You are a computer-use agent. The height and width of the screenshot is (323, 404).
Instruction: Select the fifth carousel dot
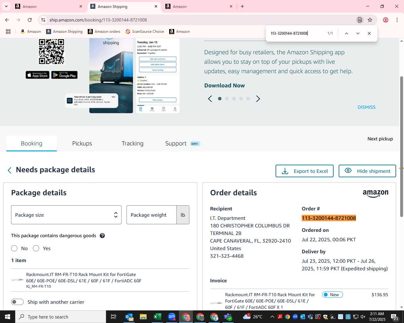248,99
